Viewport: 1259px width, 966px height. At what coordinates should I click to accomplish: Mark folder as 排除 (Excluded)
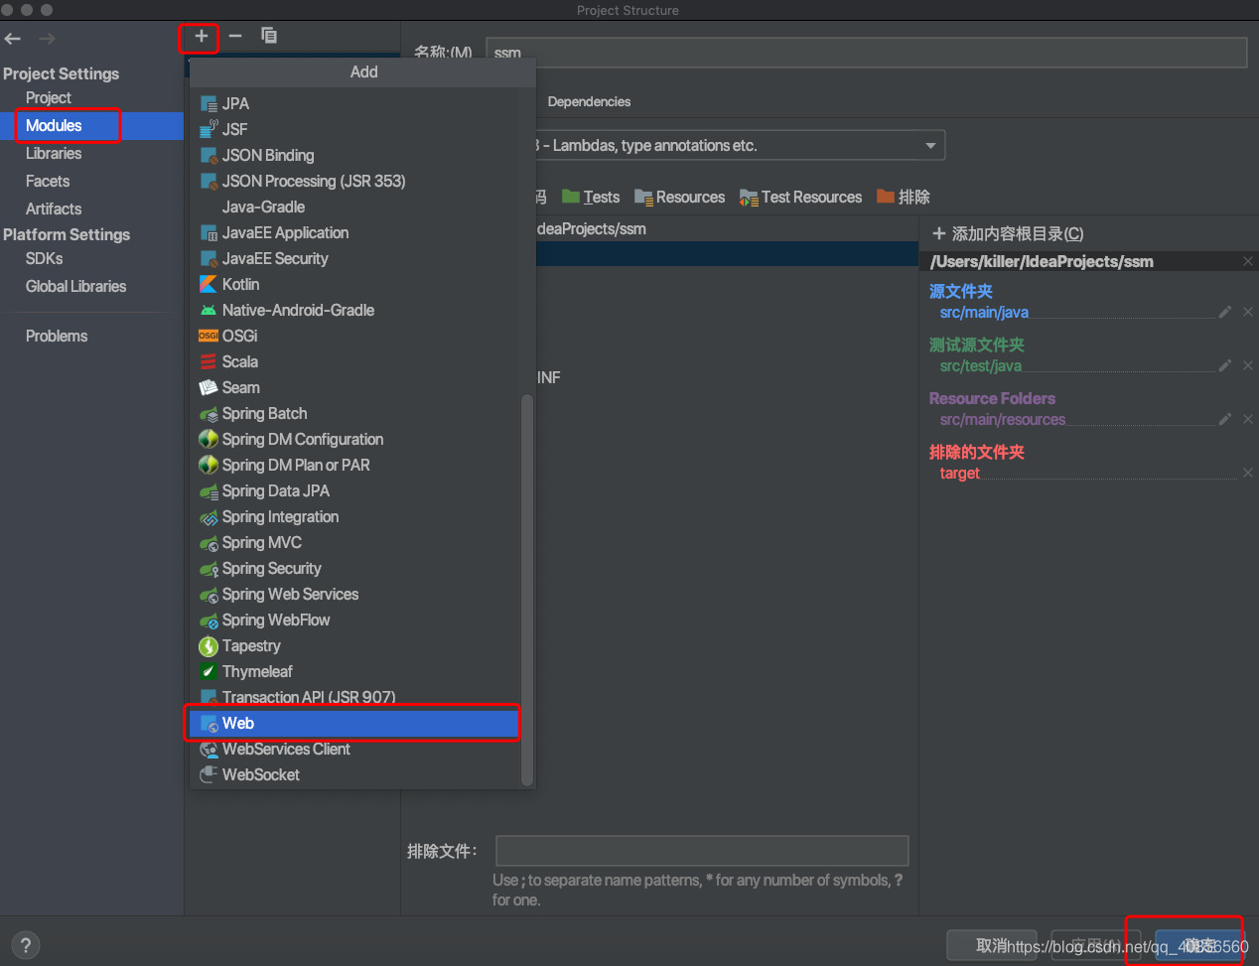click(904, 197)
